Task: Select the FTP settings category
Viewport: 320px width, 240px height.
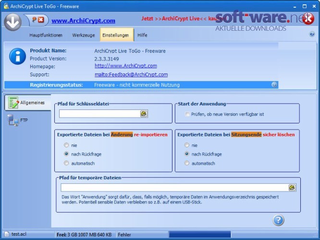Action: click(24, 120)
